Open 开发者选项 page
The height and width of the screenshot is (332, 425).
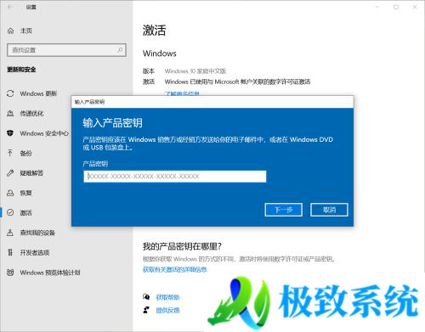pos(35,252)
